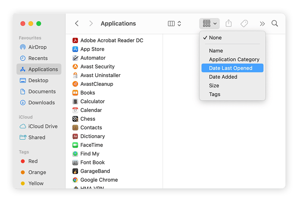298x201 pixels.
Task: Click the Tags price-tag toolbar icon
Action: pos(244,23)
